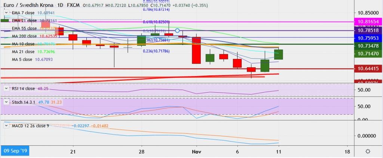The height and width of the screenshot is (158, 383).
Task: Click the green 10.71470 current price label
Action: 368,54
